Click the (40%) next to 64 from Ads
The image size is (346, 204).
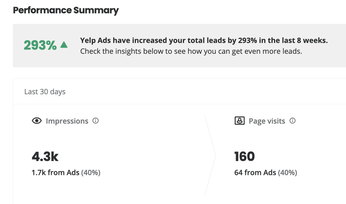[x=288, y=172]
